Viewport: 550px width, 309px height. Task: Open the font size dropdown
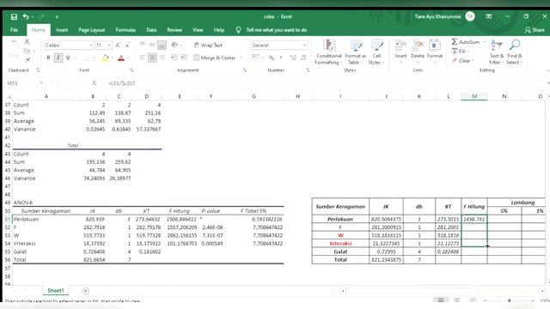pos(109,45)
